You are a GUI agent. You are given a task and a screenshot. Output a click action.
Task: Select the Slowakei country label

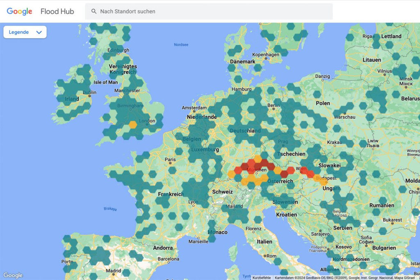329,165
